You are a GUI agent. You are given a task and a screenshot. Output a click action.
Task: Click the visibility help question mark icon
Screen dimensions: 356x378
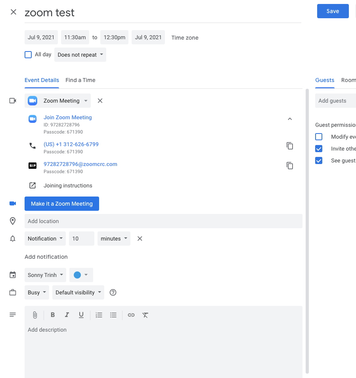[x=113, y=292]
